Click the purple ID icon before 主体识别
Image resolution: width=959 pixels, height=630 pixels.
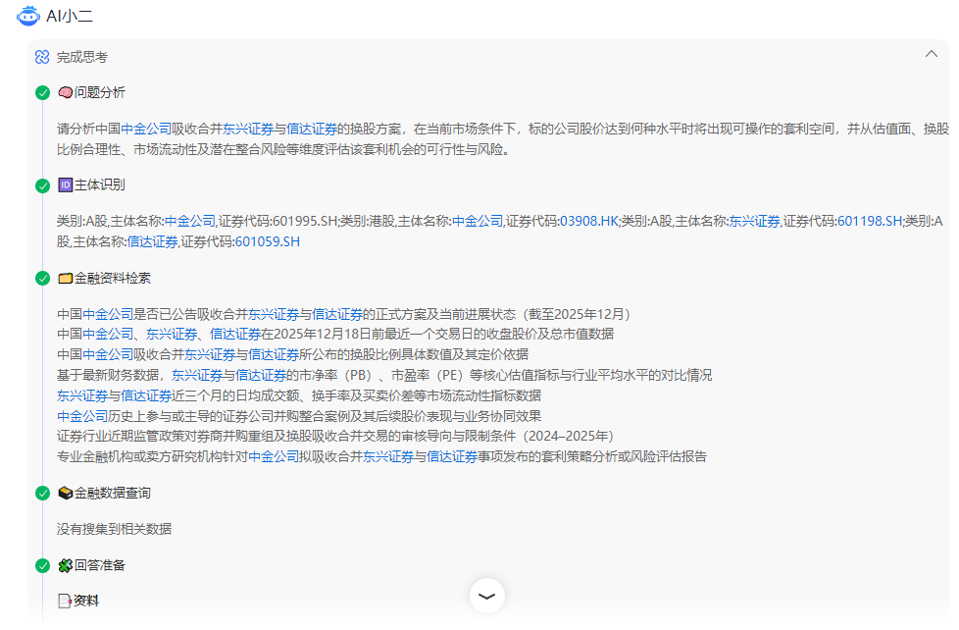click(66, 184)
